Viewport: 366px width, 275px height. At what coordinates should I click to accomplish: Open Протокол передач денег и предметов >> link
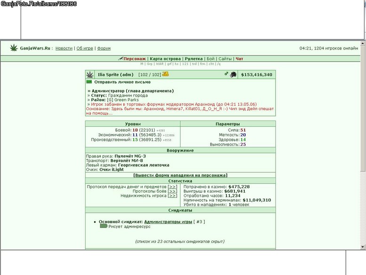pos(173,186)
